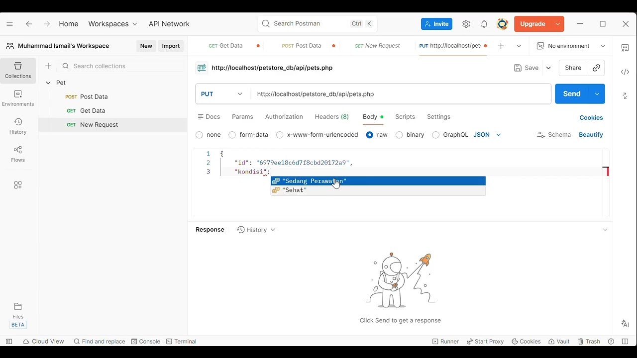Open the Authorization tab
637x358 pixels.
[284, 117]
